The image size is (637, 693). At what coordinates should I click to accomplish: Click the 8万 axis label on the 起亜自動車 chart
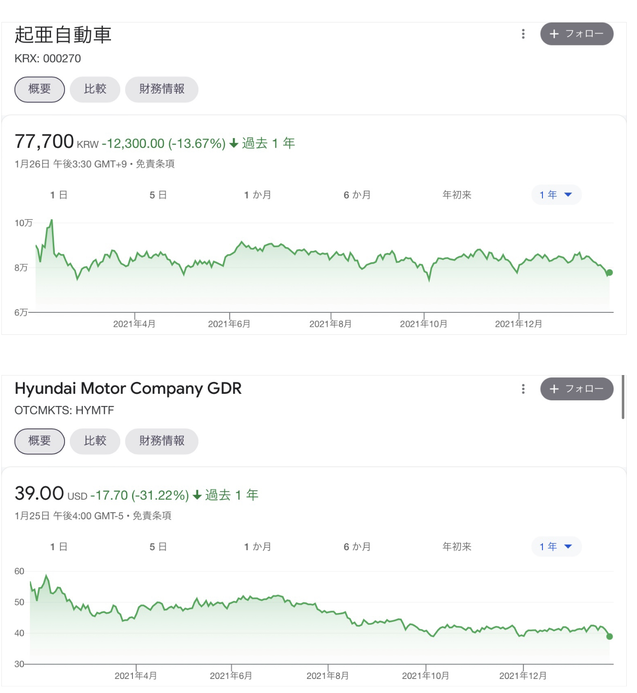[21, 268]
